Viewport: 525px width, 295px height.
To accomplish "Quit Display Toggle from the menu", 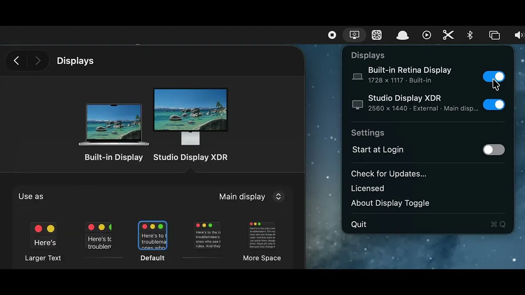I will (x=428, y=224).
